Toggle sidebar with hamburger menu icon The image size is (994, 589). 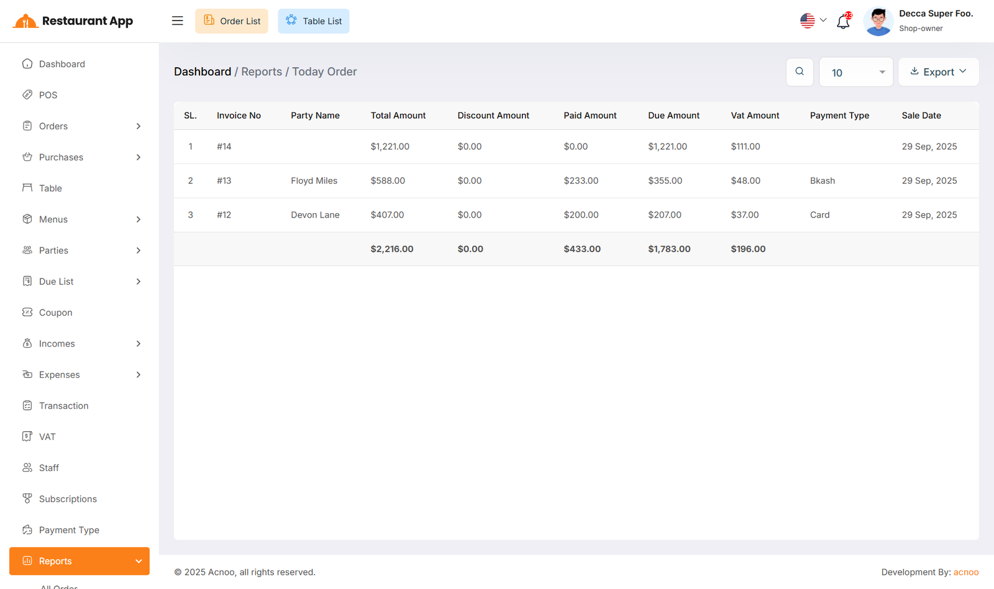point(178,21)
